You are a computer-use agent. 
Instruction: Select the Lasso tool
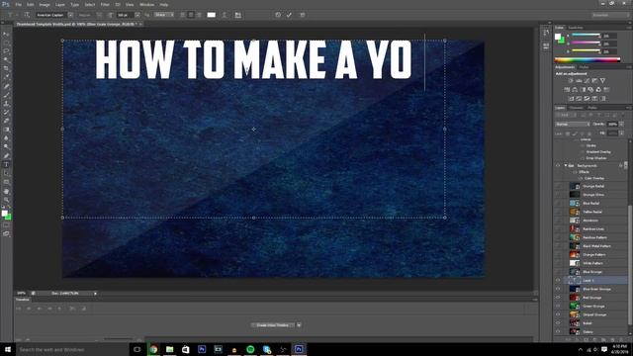click(x=6, y=51)
